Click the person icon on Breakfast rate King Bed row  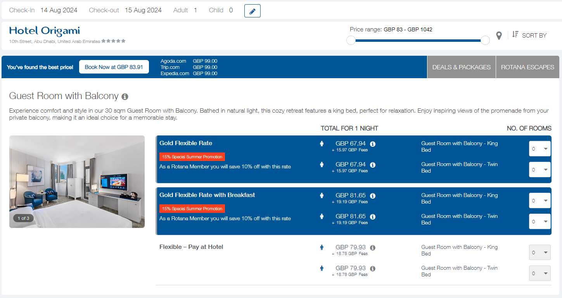(x=322, y=195)
